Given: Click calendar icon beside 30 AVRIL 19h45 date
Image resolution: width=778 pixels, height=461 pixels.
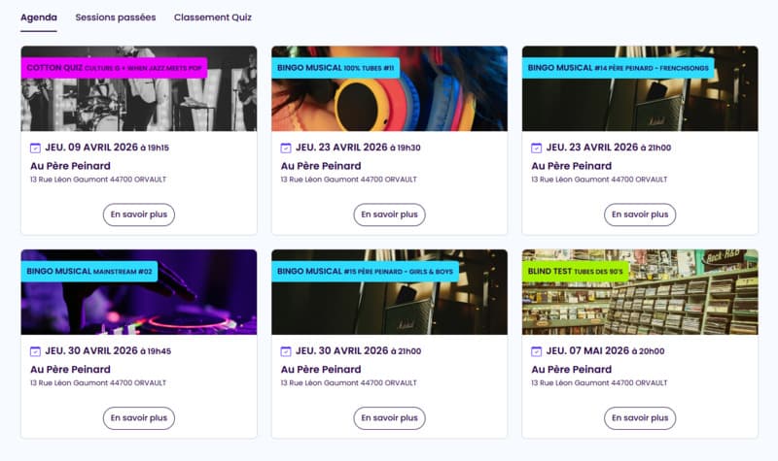Looking at the screenshot, I should pos(36,351).
